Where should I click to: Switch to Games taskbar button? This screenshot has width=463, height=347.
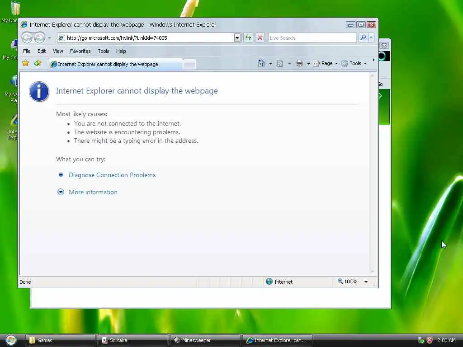click(60, 340)
